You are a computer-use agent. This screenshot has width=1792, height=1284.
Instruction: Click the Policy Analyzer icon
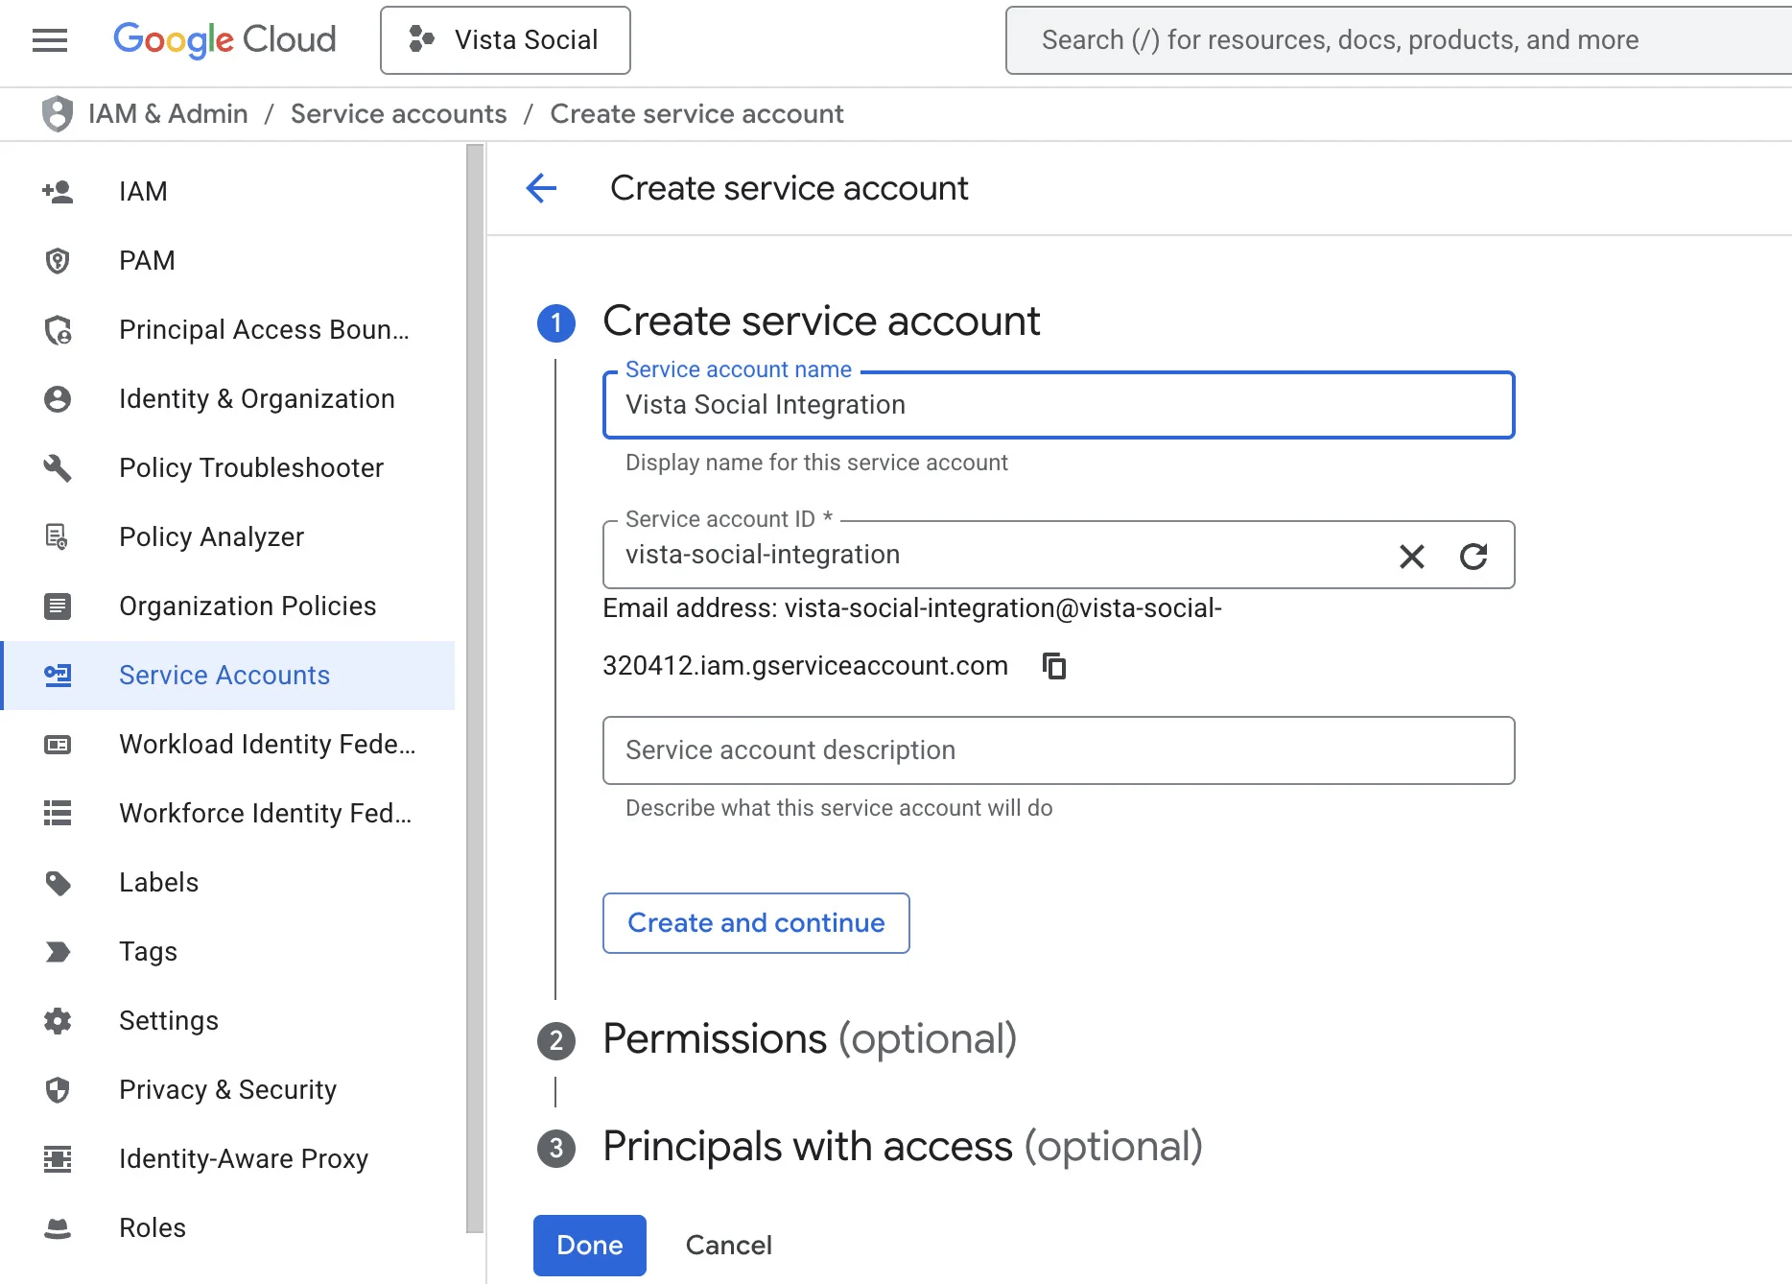point(58,537)
